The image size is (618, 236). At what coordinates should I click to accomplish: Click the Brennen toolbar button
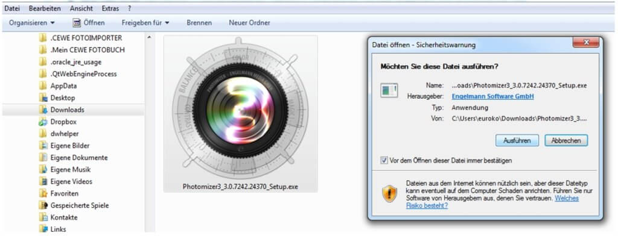coord(199,23)
